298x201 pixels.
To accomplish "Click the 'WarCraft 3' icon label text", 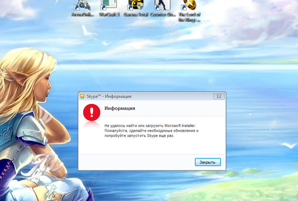I will coord(109,15).
